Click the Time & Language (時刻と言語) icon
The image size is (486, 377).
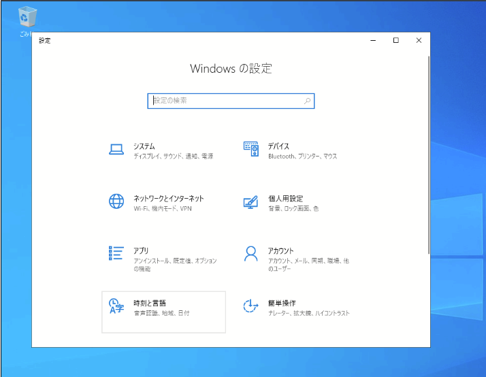(116, 306)
